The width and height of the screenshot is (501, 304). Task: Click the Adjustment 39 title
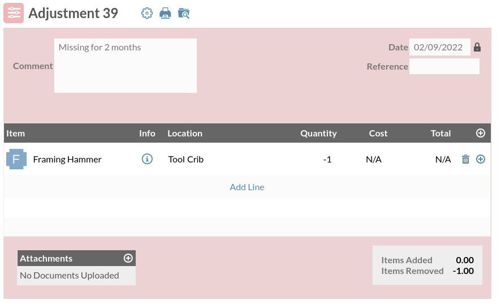click(x=73, y=13)
